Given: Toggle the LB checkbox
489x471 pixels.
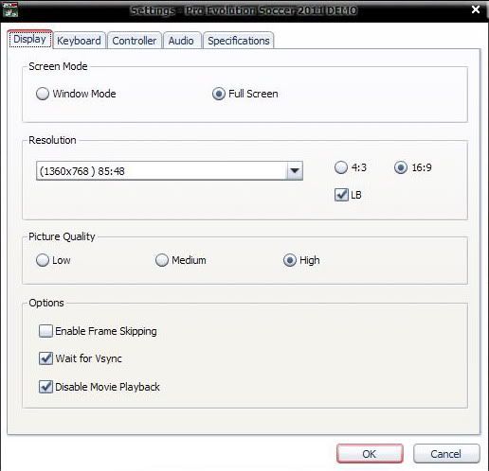Looking at the screenshot, I should pos(341,195).
